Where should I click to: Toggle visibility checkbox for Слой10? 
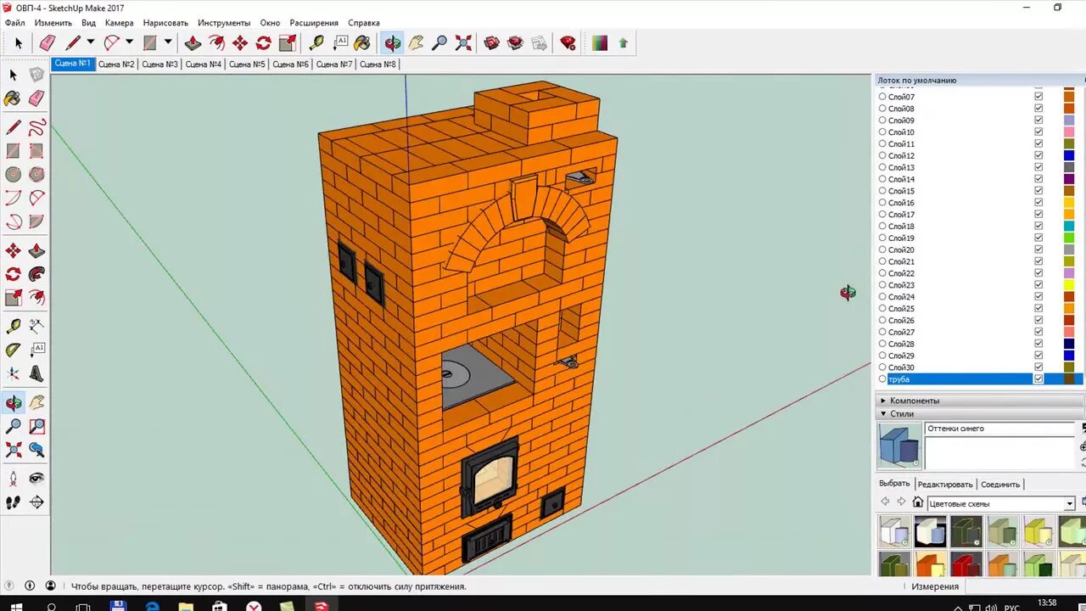coord(1038,132)
